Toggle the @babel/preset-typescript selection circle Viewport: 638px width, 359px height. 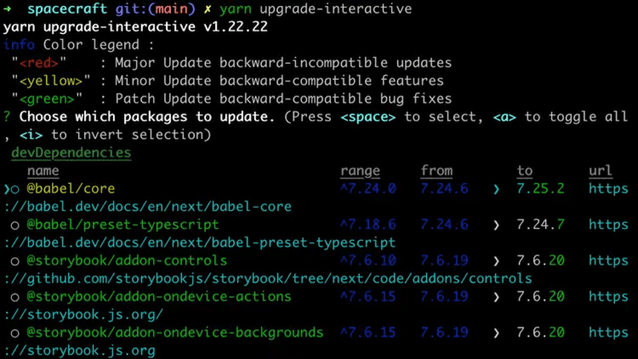(x=15, y=225)
